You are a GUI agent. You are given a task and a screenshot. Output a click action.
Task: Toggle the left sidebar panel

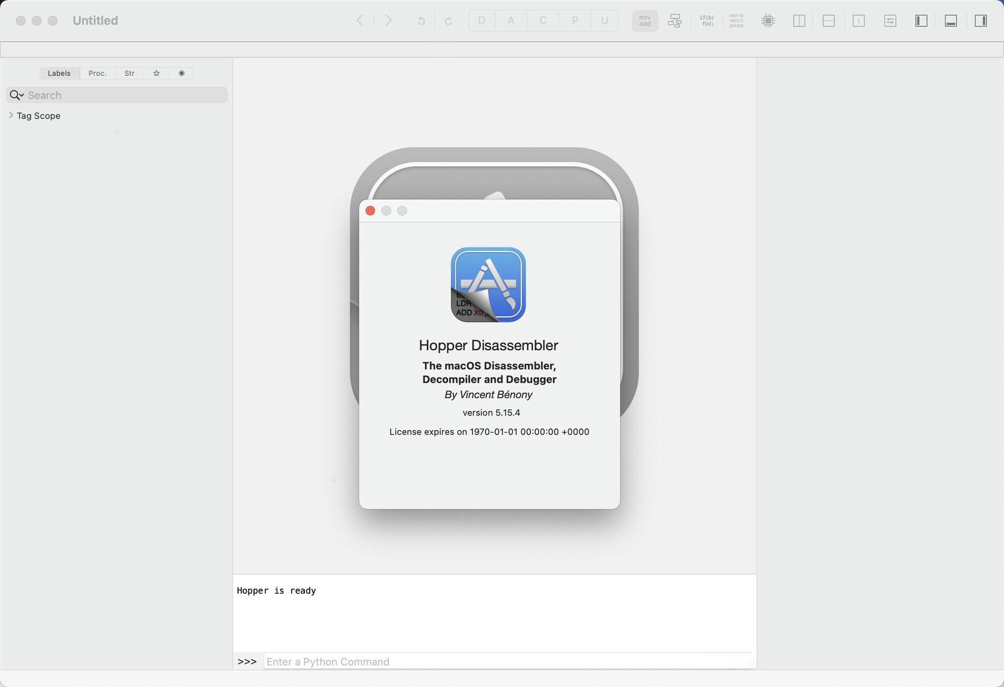point(921,21)
